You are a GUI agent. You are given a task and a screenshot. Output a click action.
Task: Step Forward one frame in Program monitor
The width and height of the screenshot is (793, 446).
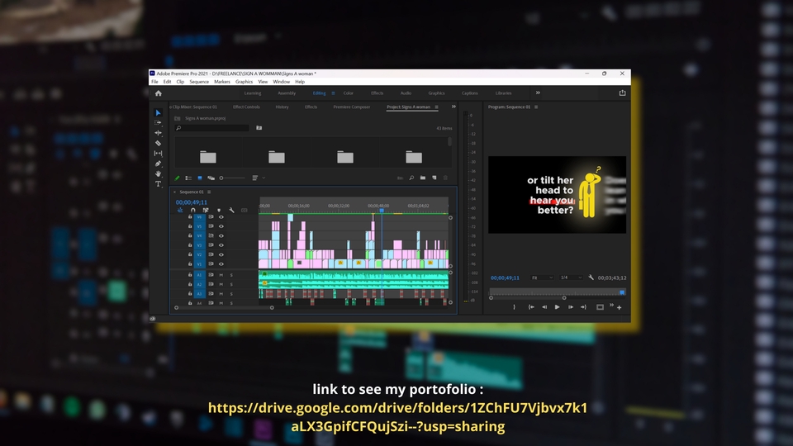coord(571,307)
